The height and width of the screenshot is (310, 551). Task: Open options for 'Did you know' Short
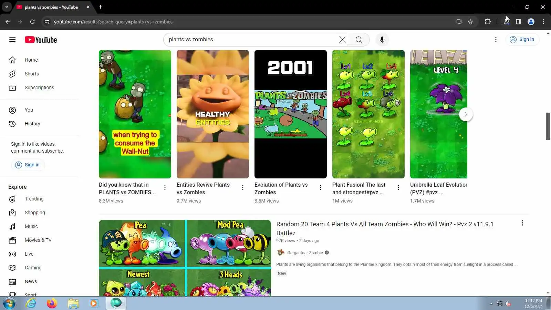[x=165, y=187]
